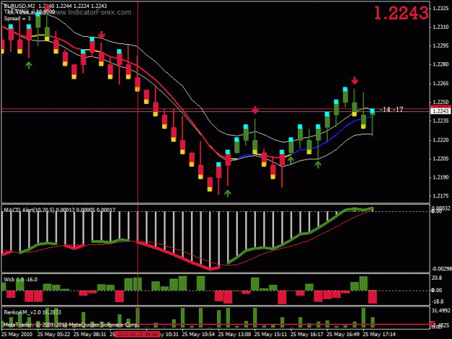Click the RenkoAM_v2.0 indicator label
Image resolution: width=452 pixels, height=339 pixels.
point(33,312)
